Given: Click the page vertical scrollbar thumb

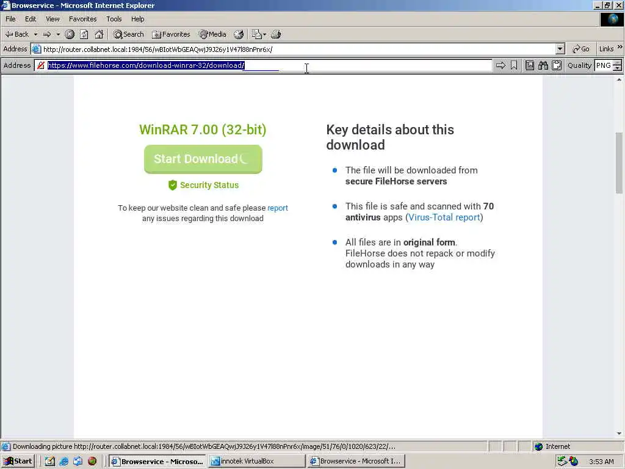Looking at the screenshot, I should 619,162.
